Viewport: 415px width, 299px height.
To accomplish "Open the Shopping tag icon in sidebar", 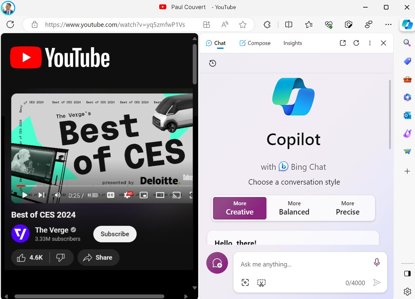I will [x=407, y=61].
